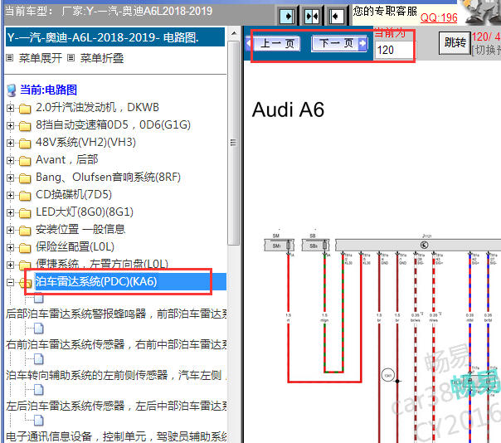This screenshot has width=501, height=443.
Task: Select Bang、Olufsen音响系统(8RF) tree item
Action: pyautogui.click(x=108, y=177)
